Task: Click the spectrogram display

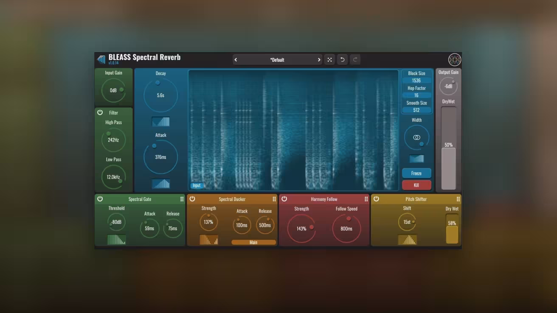Action: click(293, 130)
